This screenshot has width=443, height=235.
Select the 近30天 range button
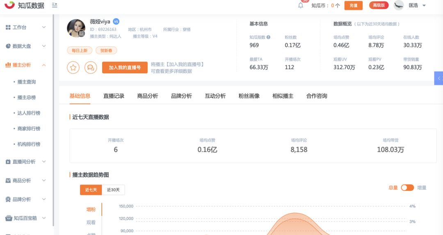click(113, 190)
